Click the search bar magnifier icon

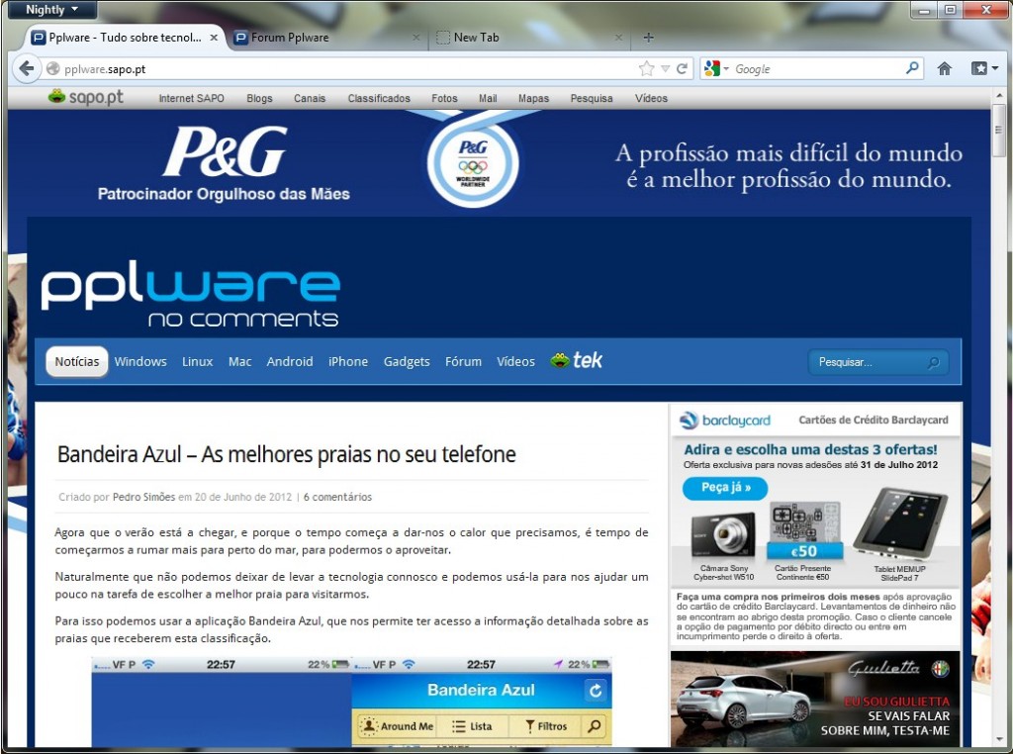912,68
